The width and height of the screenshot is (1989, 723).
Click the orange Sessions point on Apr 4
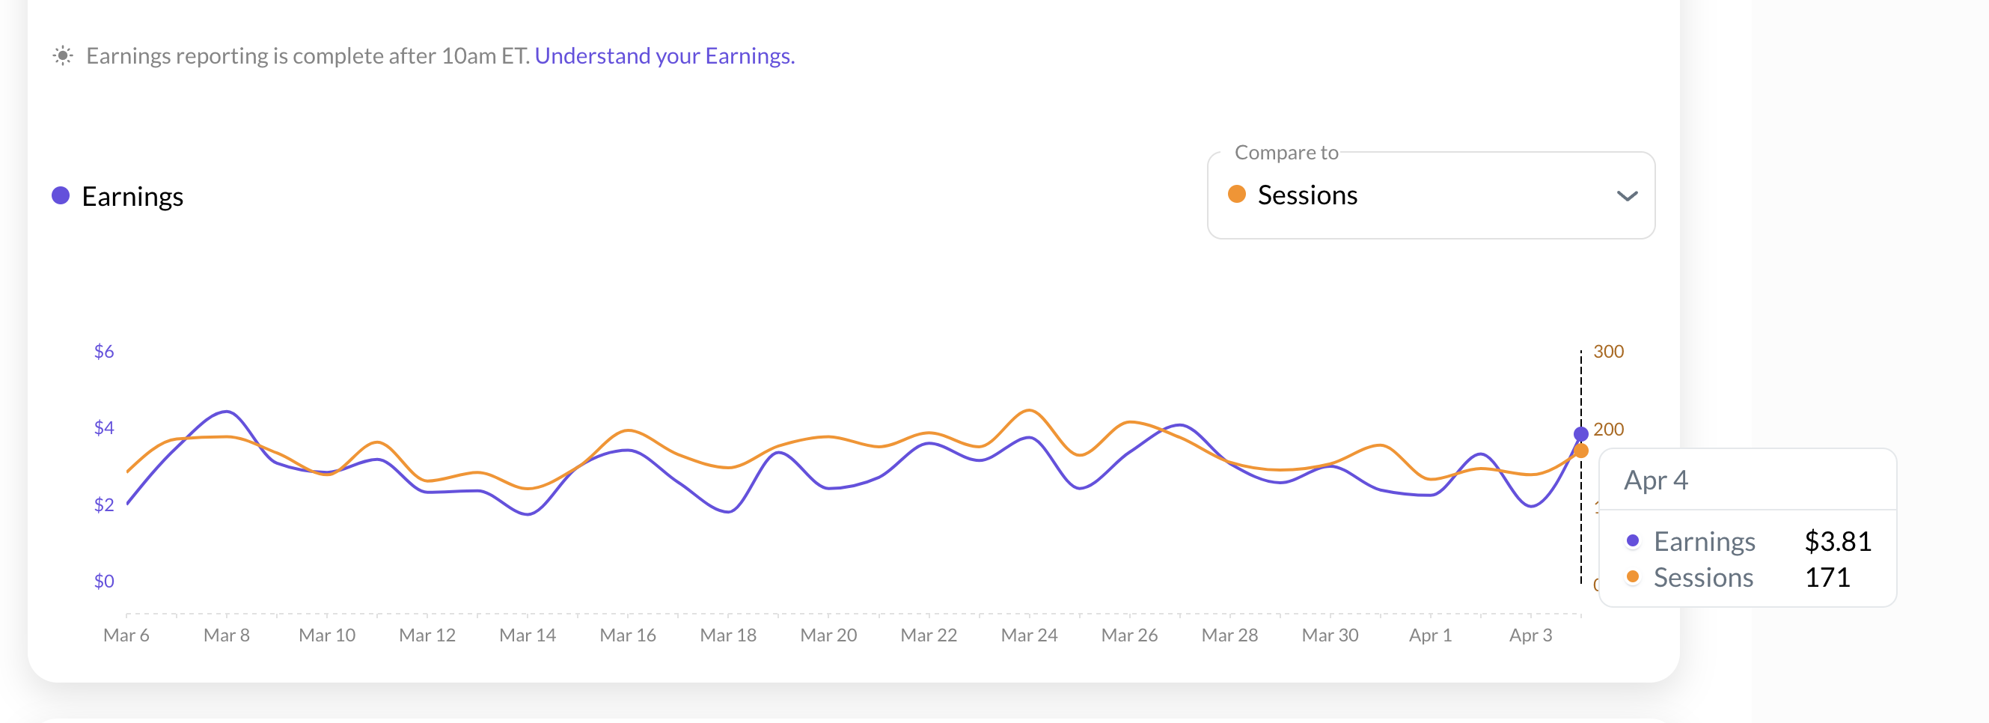coord(1580,451)
